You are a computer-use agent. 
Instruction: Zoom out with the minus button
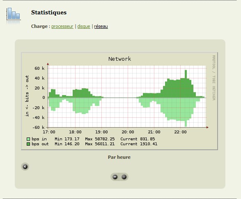pos(115,177)
